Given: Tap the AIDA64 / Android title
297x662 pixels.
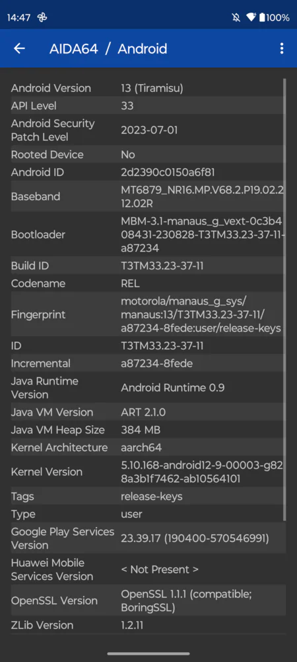Looking at the screenshot, I should [x=108, y=48].
